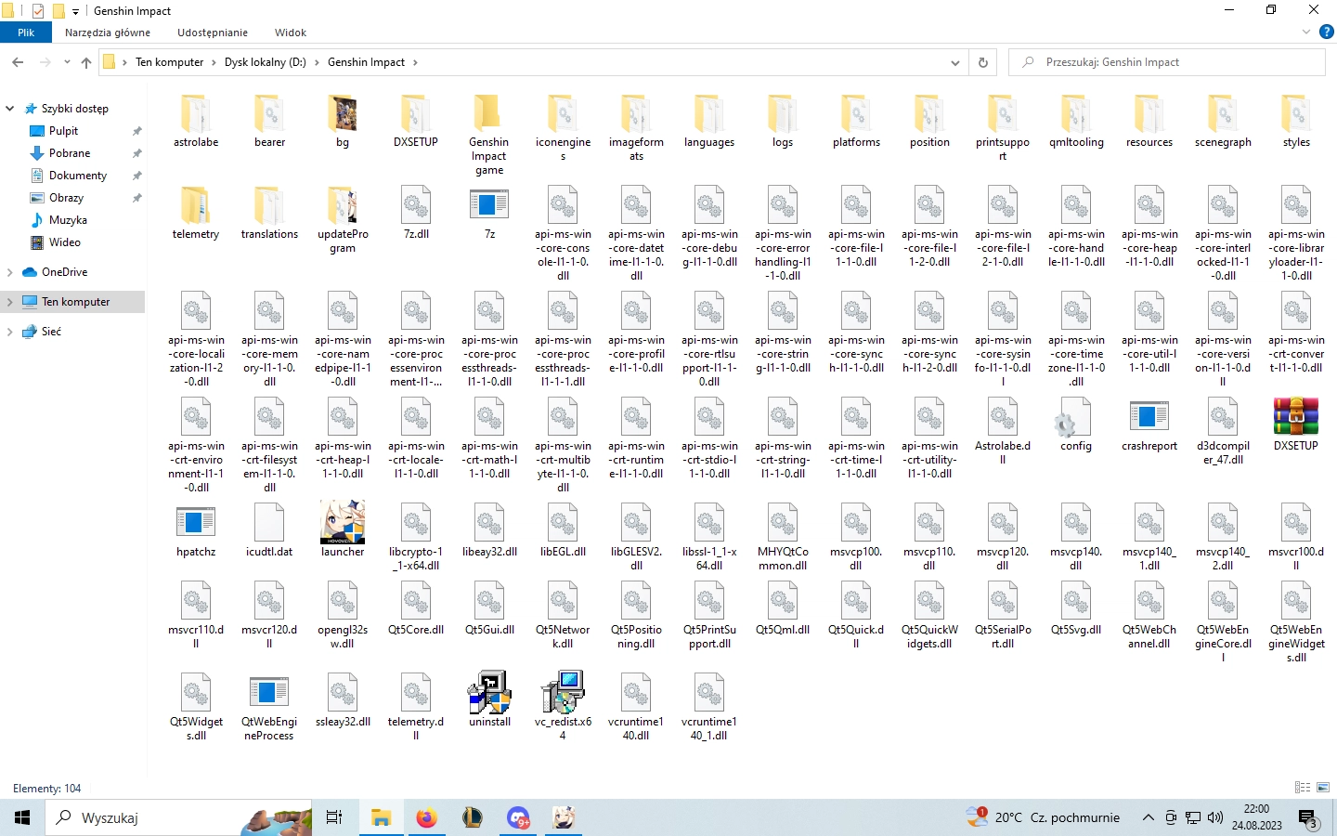Open Task View on the taskbar
The width and height of the screenshot is (1337, 836).
point(334,817)
